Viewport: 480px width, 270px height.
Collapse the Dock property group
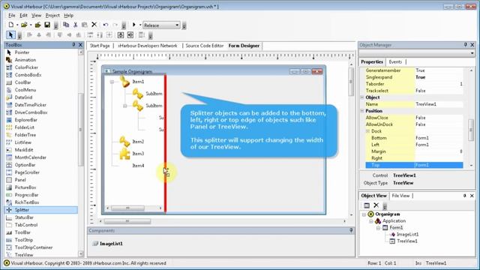368,131
